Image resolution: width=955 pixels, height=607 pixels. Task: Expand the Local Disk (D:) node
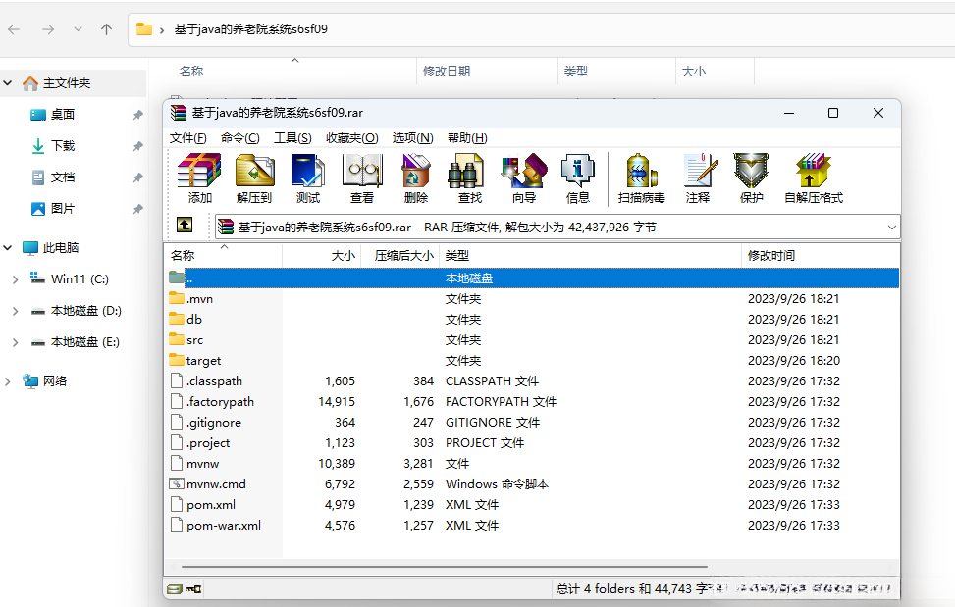(x=16, y=311)
